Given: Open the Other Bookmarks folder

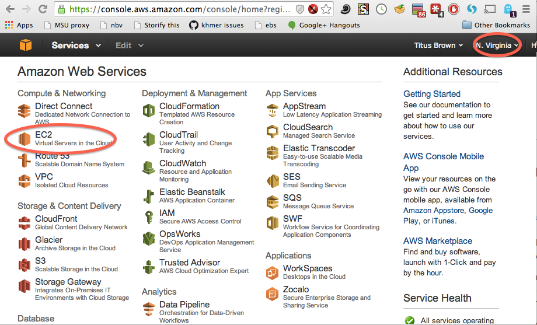Looking at the screenshot, I should pos(496,25).
